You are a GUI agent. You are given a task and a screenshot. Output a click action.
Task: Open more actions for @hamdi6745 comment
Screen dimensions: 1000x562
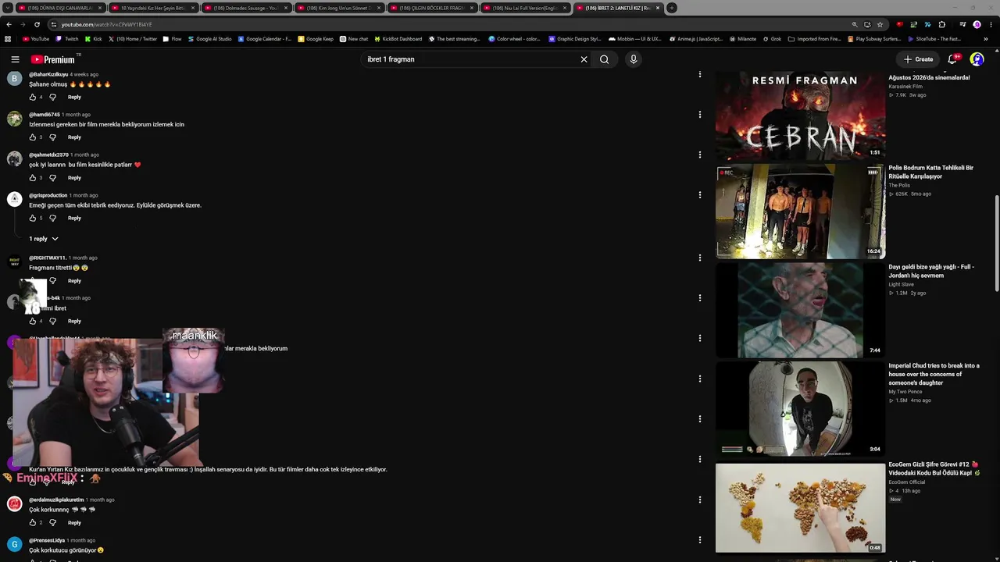tap(699, 115)
